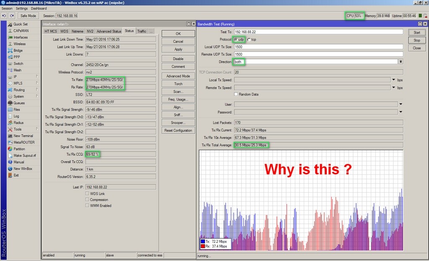The width and height of the screenshot is (429, 261).
Task: Open CAPsMAN sidebar entry
Action: [21, 31]
